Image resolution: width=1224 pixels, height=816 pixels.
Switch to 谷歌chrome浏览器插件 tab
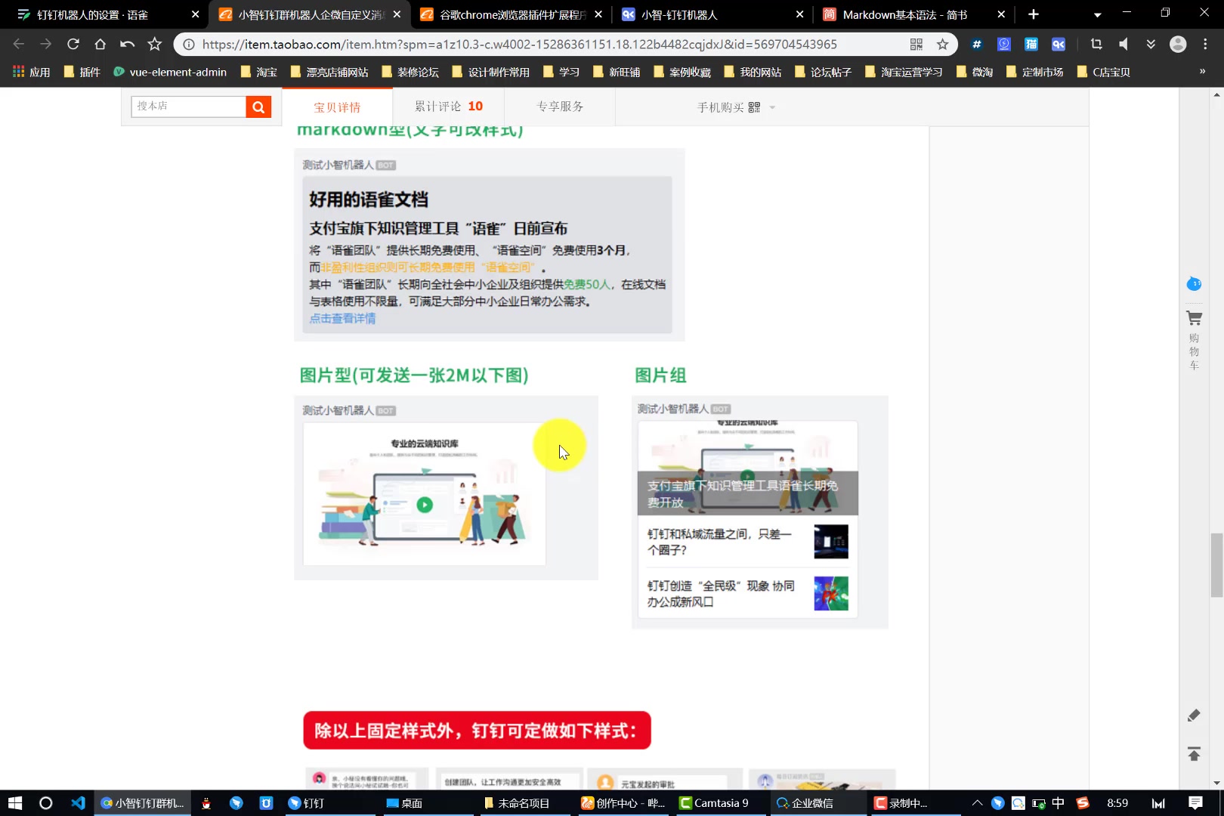[x=512, y=14]
